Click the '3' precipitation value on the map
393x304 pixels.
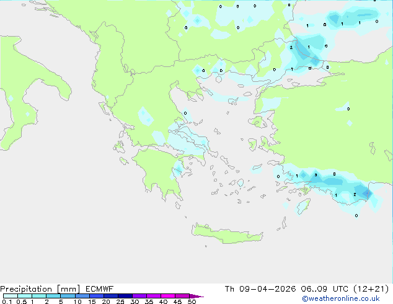[316, 175]
